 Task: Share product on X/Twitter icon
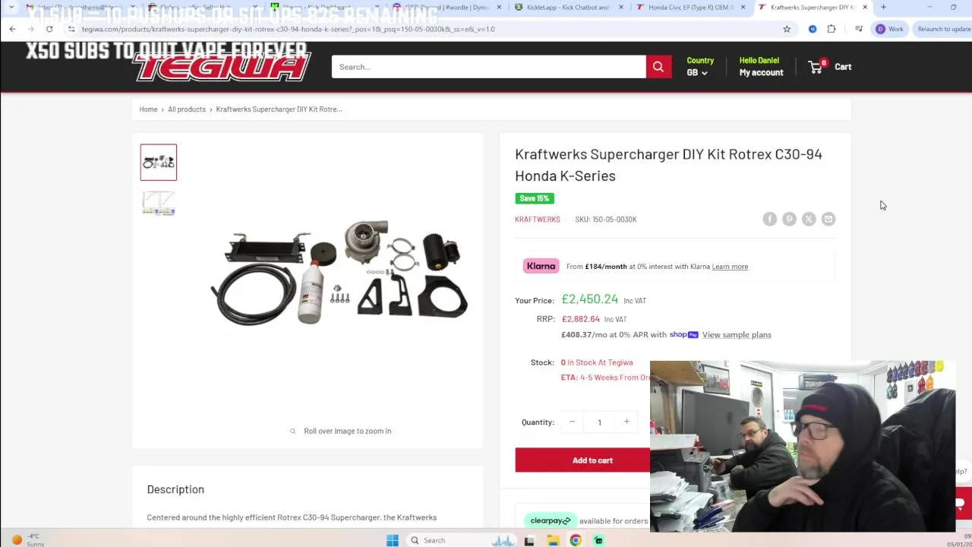click(809, 219)
